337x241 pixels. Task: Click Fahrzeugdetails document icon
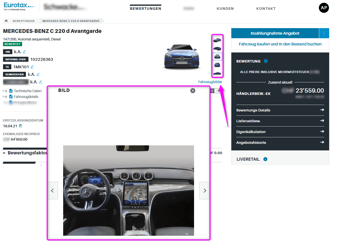click(11, 97)
